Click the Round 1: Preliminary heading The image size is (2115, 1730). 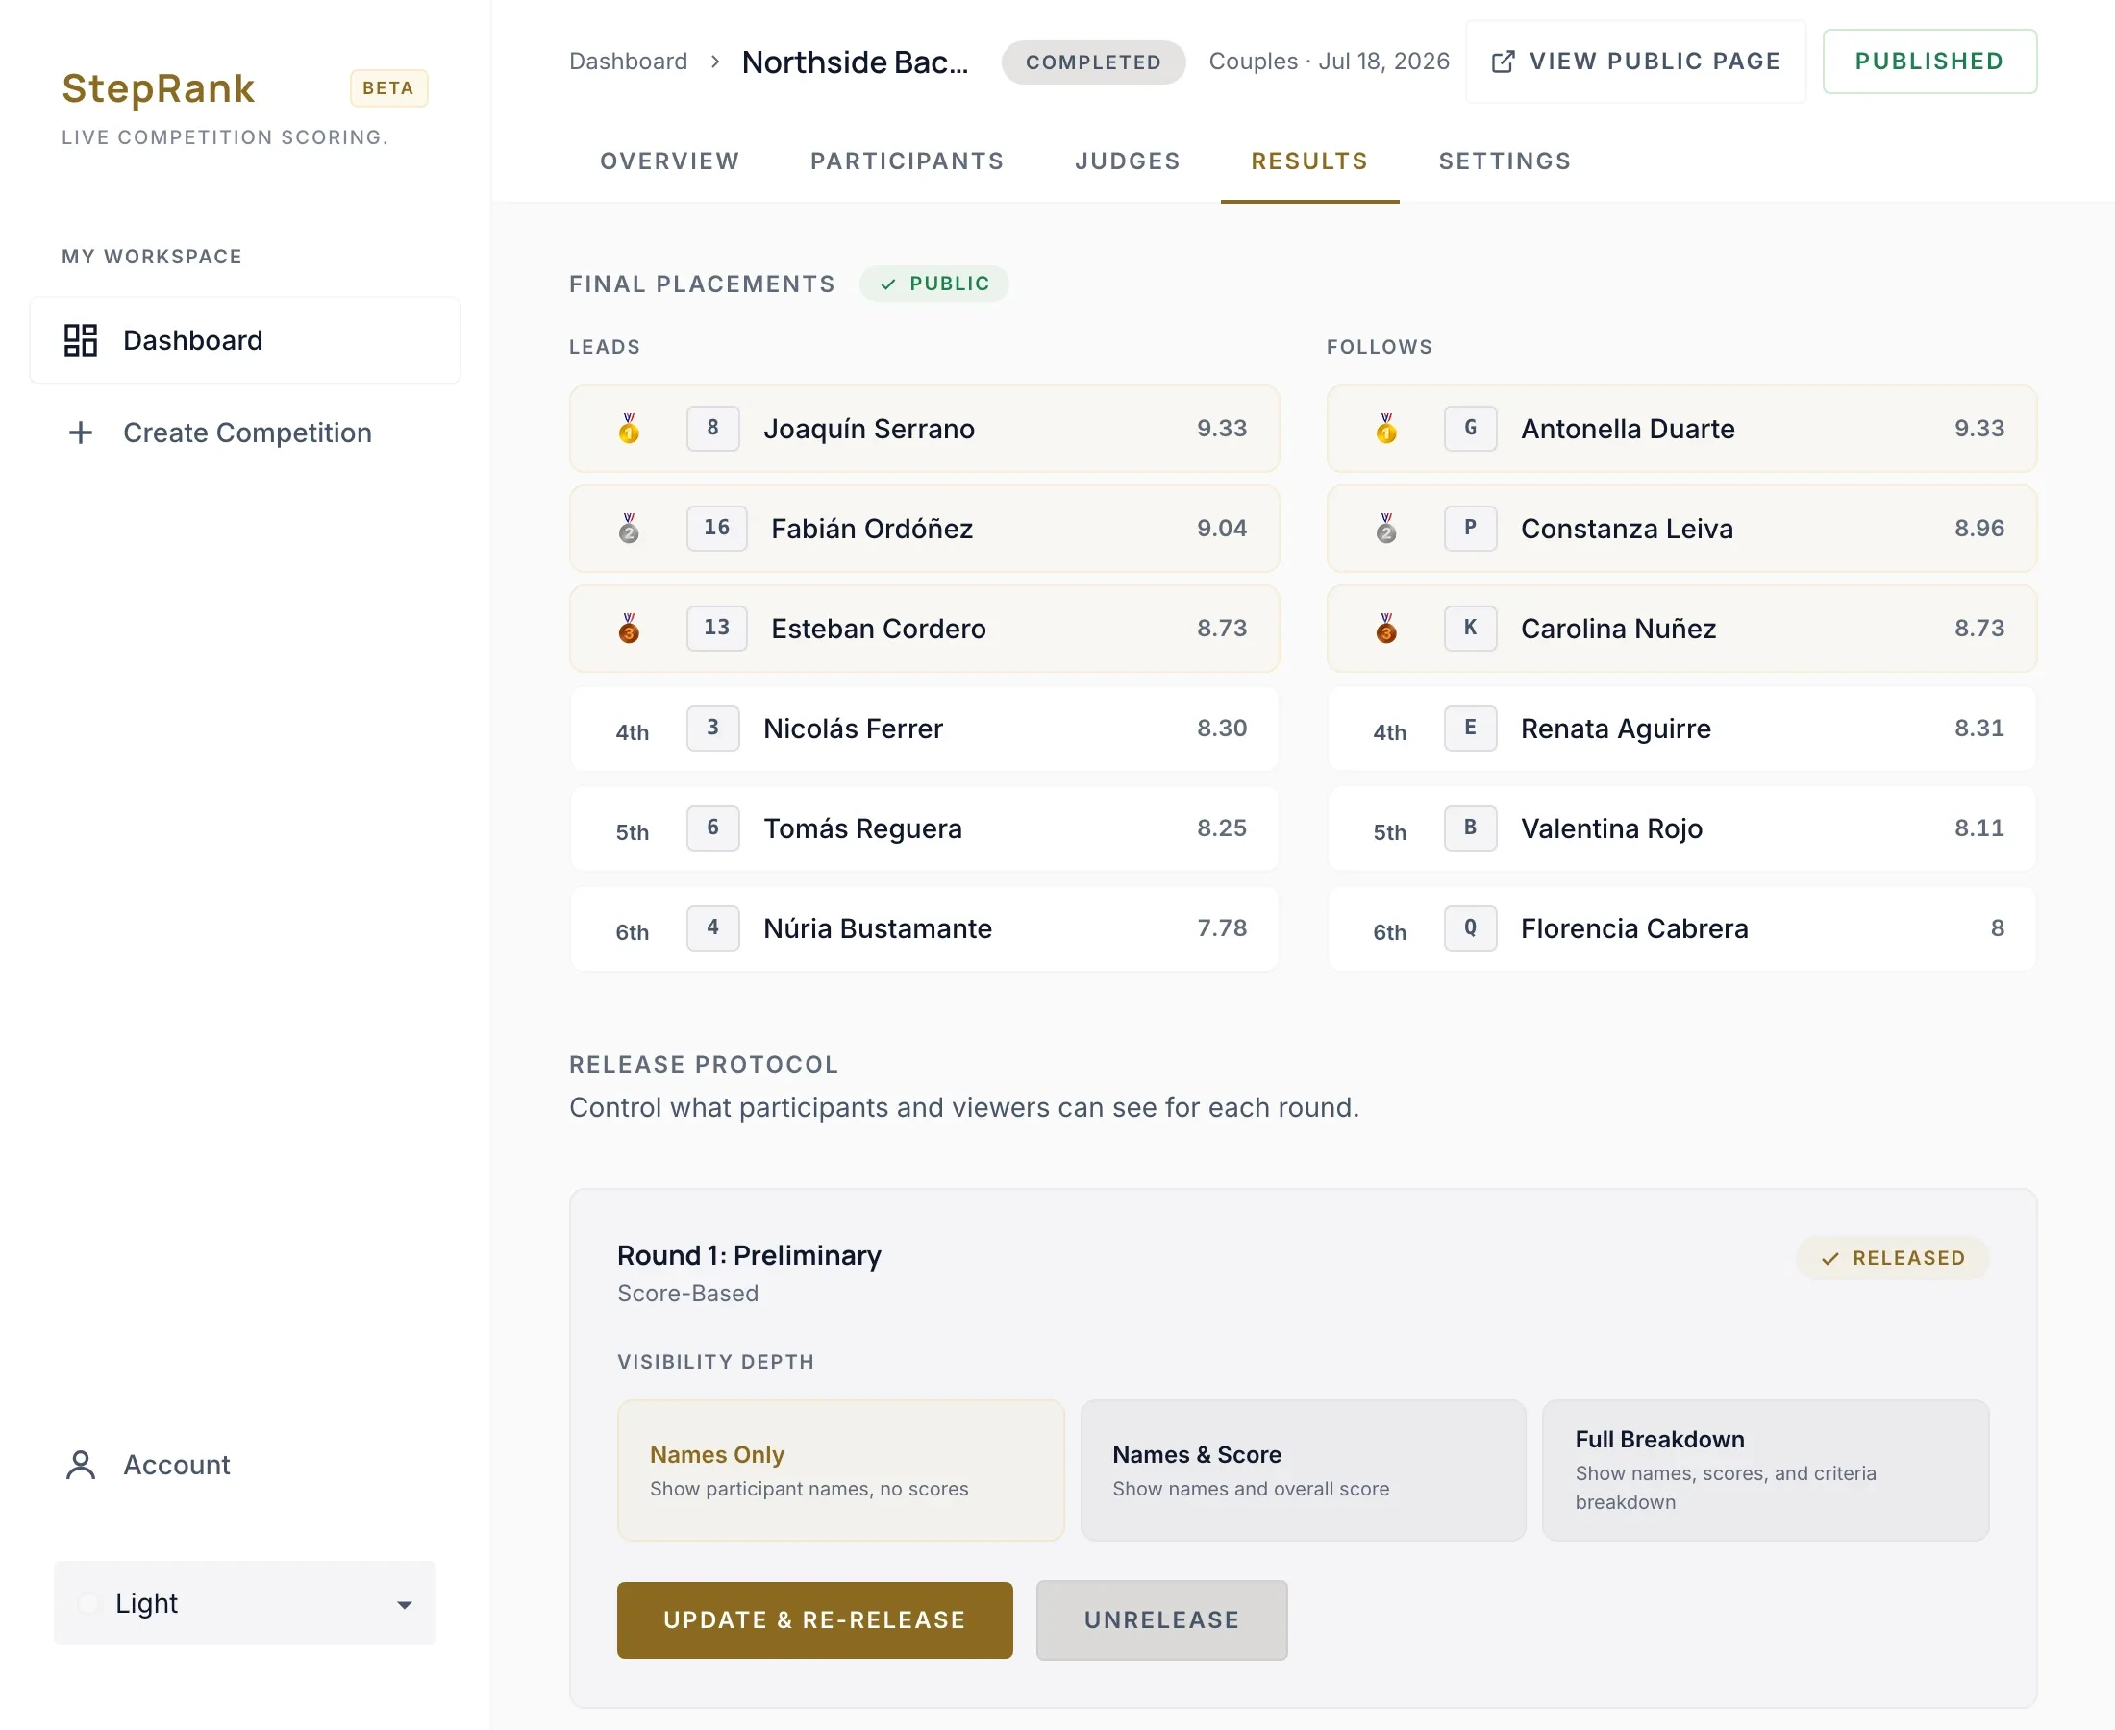coord(750,1255)
